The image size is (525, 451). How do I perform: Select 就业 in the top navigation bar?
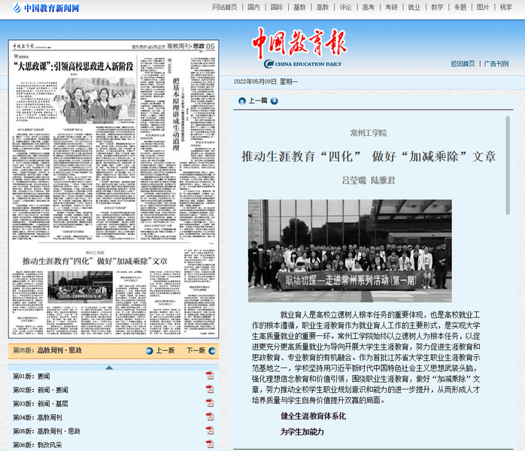pos(414,8)
